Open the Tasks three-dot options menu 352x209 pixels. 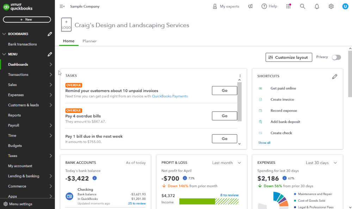[x=240, y=76]
